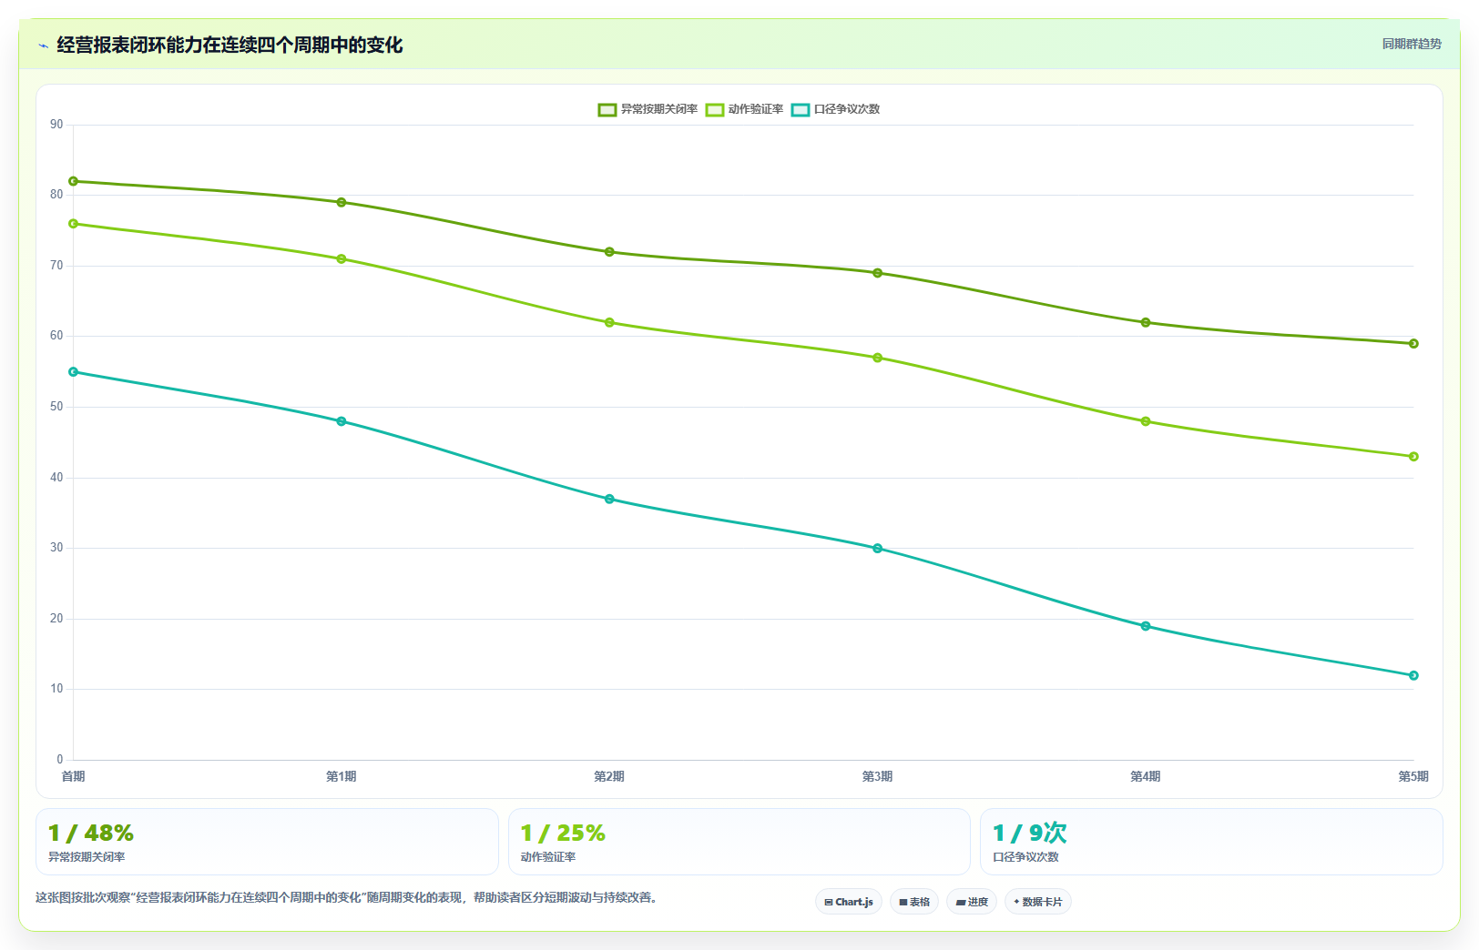
Task: Select the 口径争议次数 data point at 第5期
Action: click(1413, 675)
